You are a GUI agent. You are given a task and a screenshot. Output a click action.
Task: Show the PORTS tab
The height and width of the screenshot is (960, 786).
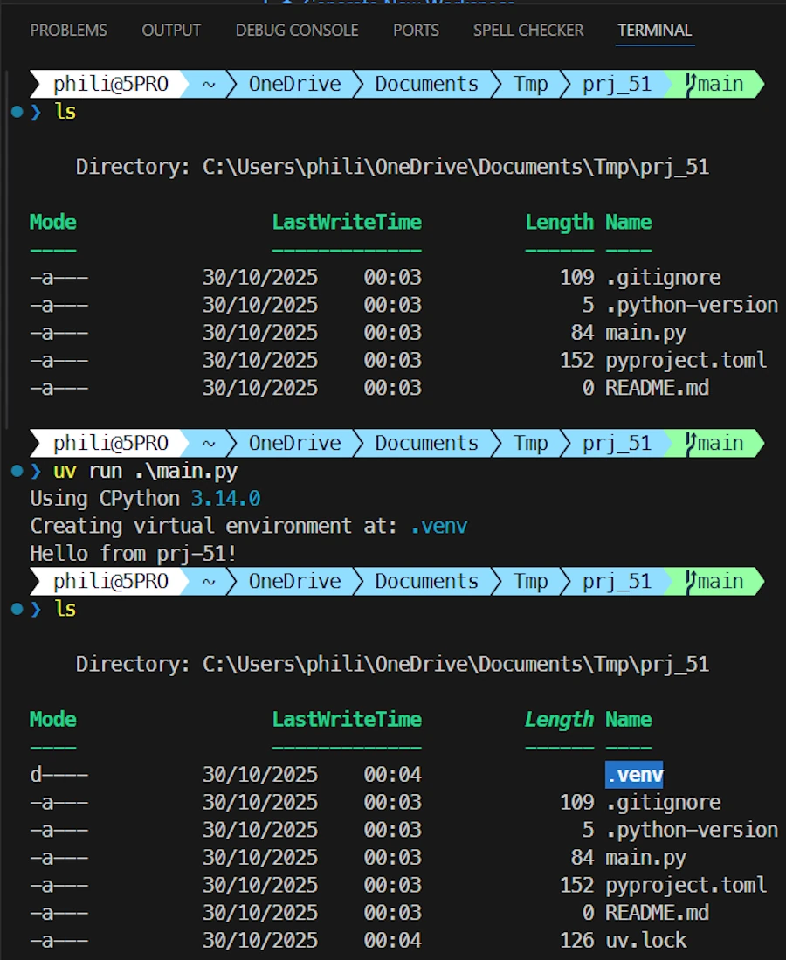[x=416, y=30]
